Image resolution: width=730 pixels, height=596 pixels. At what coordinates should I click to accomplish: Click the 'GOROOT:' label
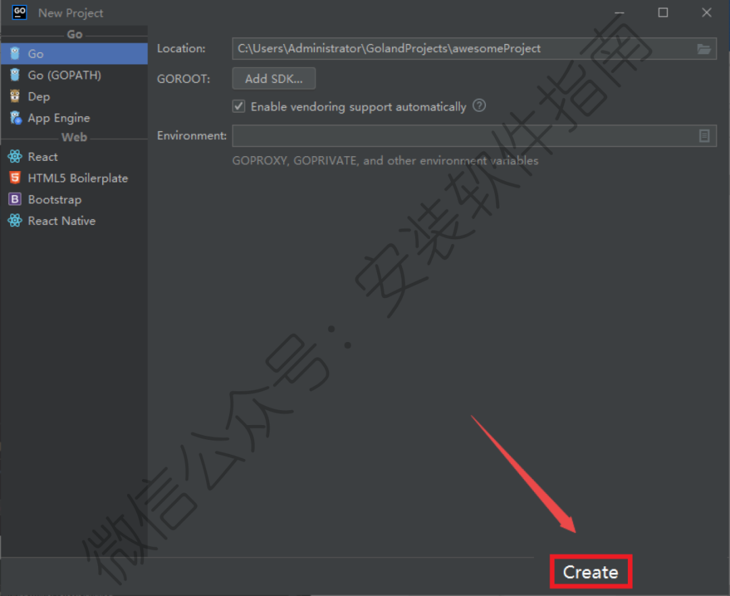click(x=183, y=79)
